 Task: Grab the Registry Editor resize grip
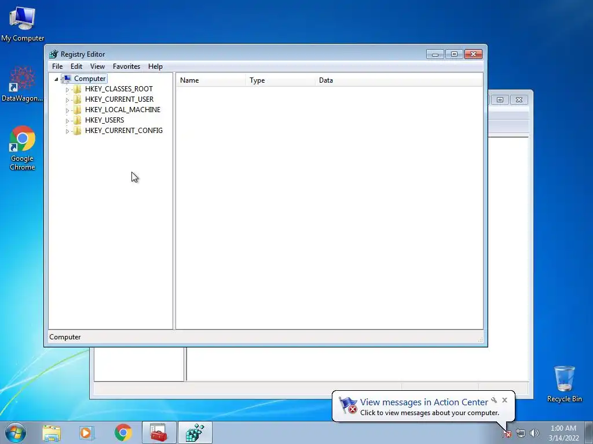480,339
